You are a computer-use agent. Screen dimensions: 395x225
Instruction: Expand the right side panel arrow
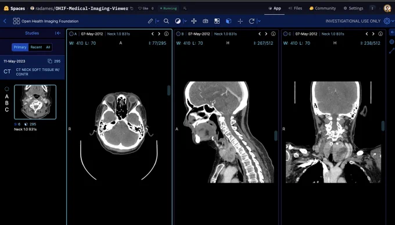tap(392, 33)
